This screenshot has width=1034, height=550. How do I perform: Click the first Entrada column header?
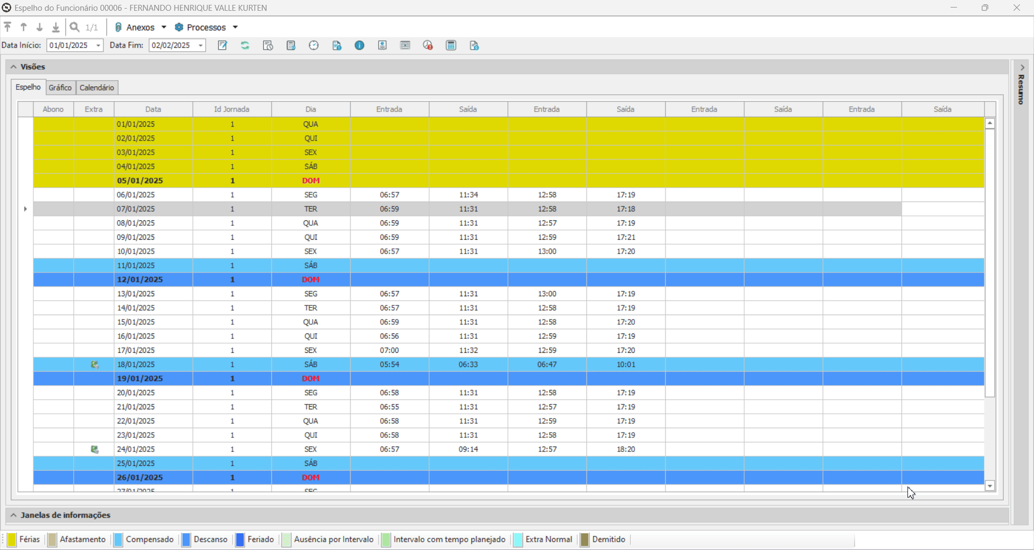389,109
